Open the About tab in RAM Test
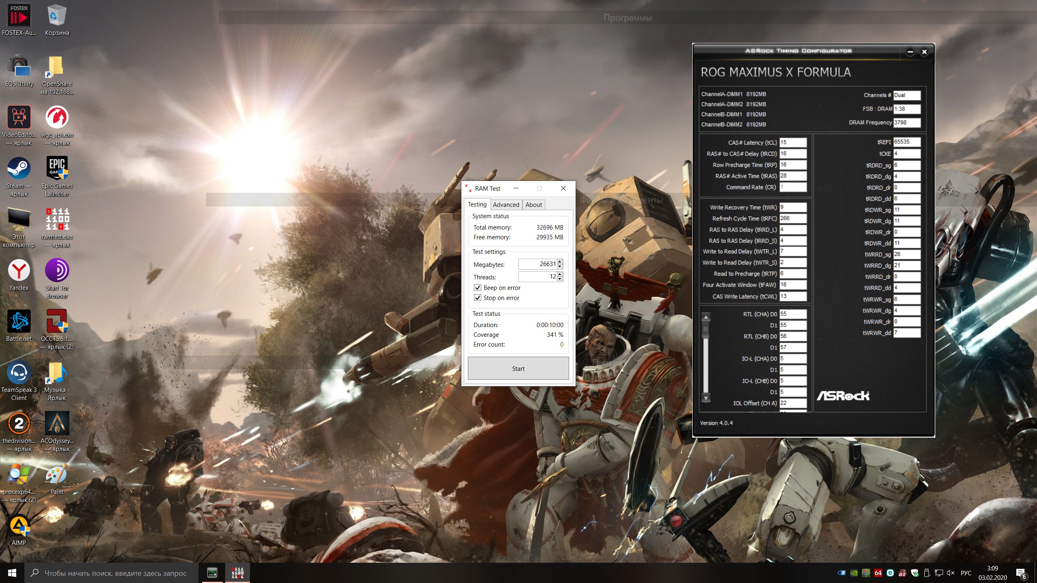Screen dimensions: 1037x583 [x=533, y=204]
